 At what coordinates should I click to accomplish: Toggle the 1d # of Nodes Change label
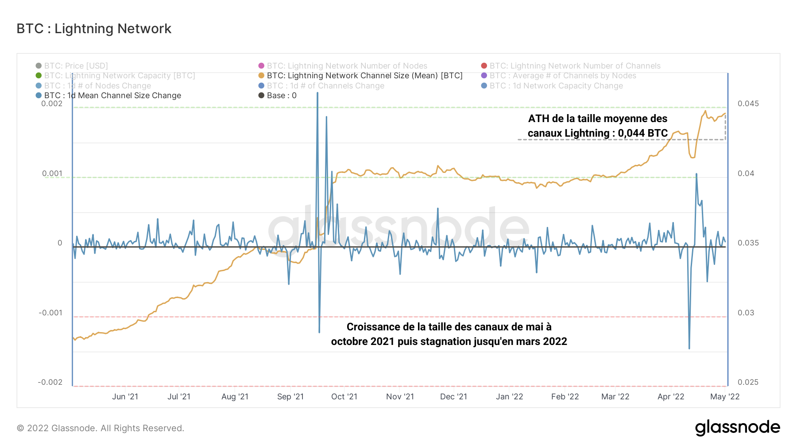pyautogui.click(x=97, y=86)
